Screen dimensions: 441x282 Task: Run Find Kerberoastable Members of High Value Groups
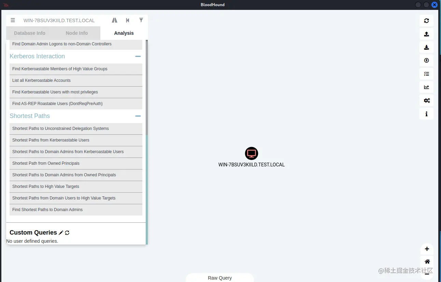(76, 69)
